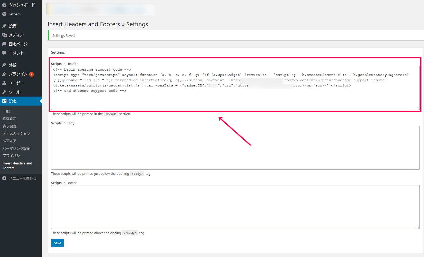
Task: Click the Dashboard gauge icon
Action: 4,5
